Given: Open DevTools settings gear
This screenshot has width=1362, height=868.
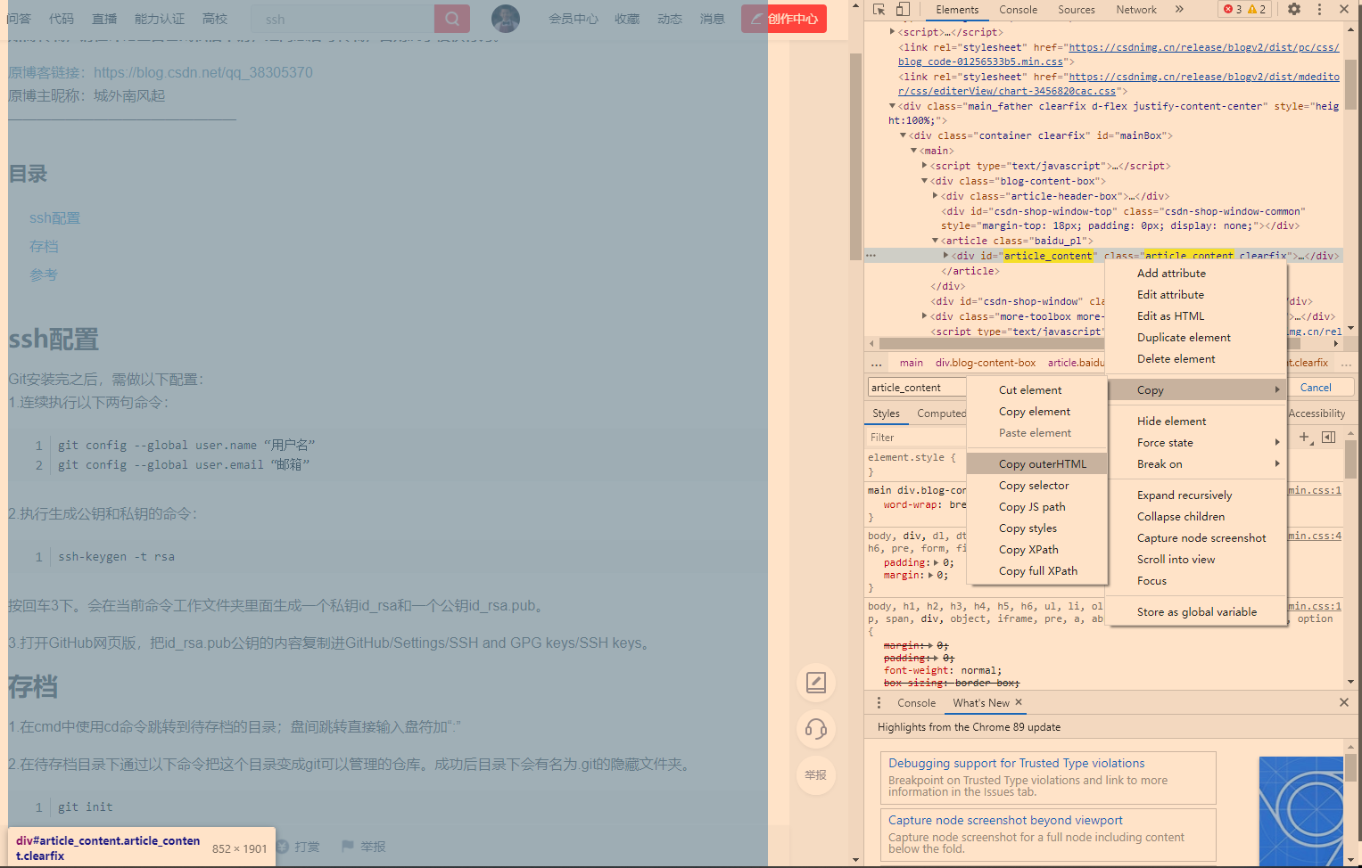Looking at the screenshot, I should click(1294, 9).
